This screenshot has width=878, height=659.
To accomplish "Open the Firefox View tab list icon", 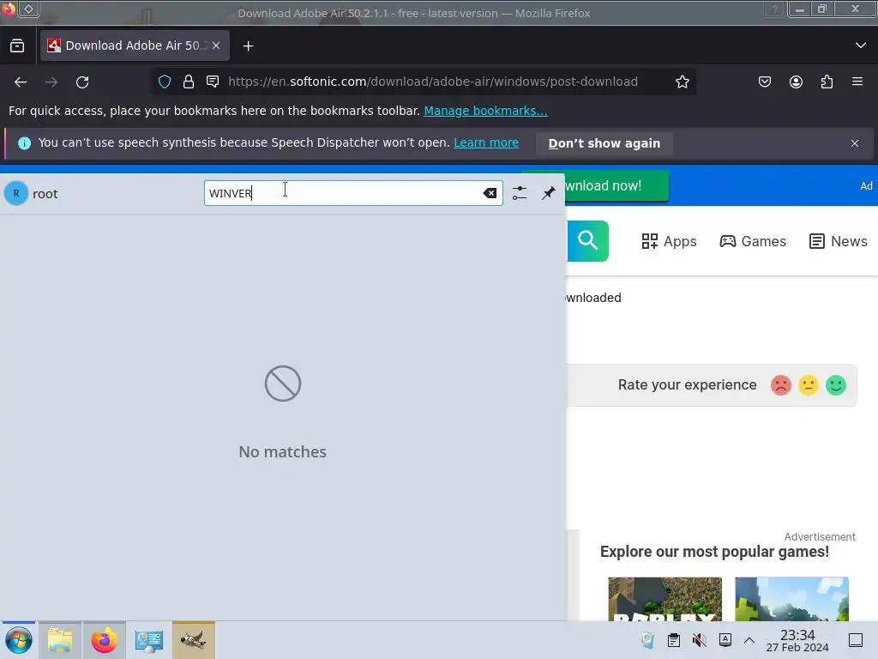I will click(x=17, y=46).
